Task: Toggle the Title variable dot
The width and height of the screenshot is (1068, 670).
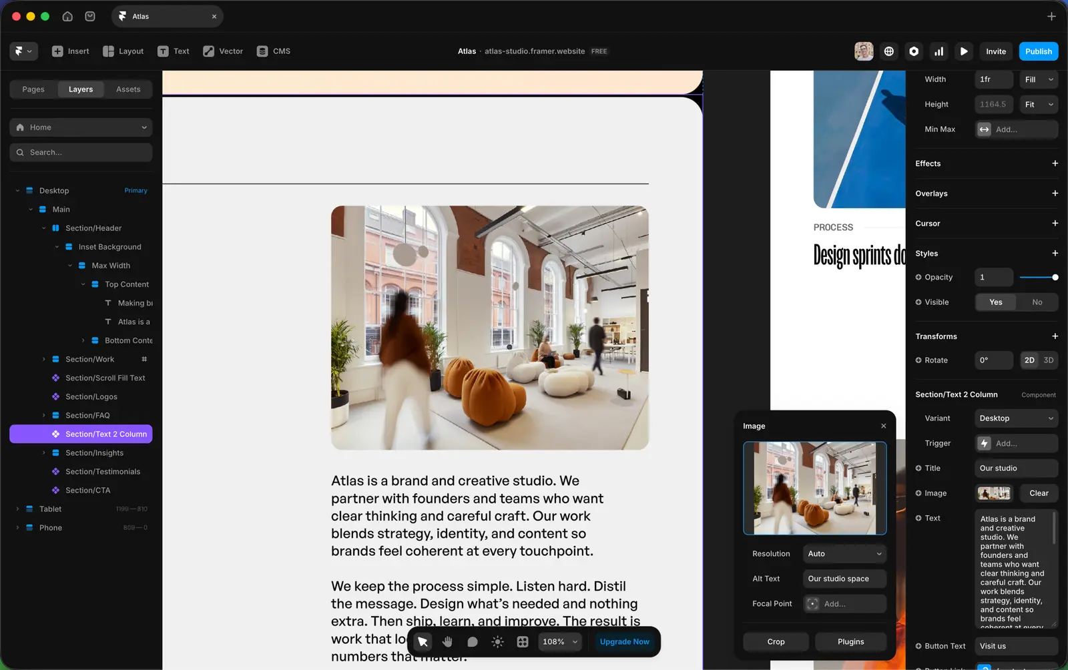Action: pos(918,468)
